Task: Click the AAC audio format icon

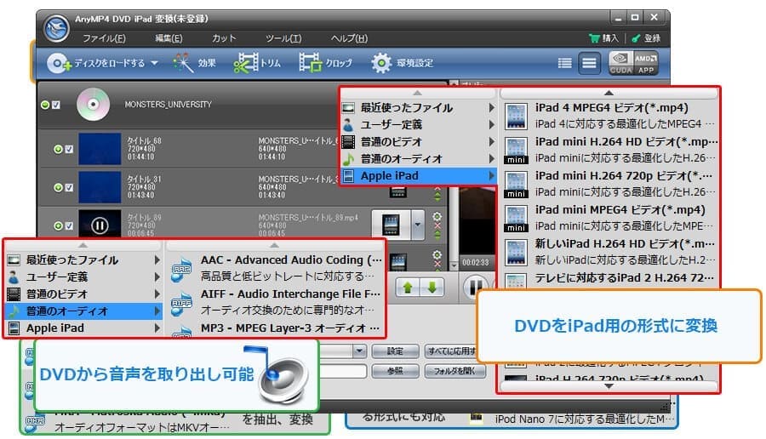Action: coord(181,269)
